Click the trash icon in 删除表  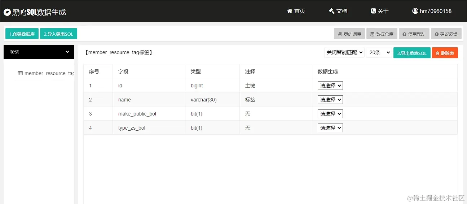point(437,53)
